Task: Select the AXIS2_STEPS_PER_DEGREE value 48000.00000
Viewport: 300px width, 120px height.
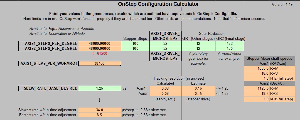Action: [100, 48]
